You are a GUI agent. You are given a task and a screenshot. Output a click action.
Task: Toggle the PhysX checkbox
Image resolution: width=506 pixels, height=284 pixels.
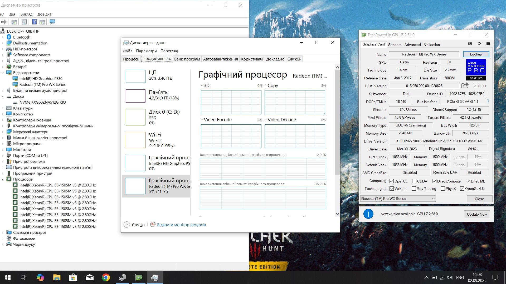[443, 189]
